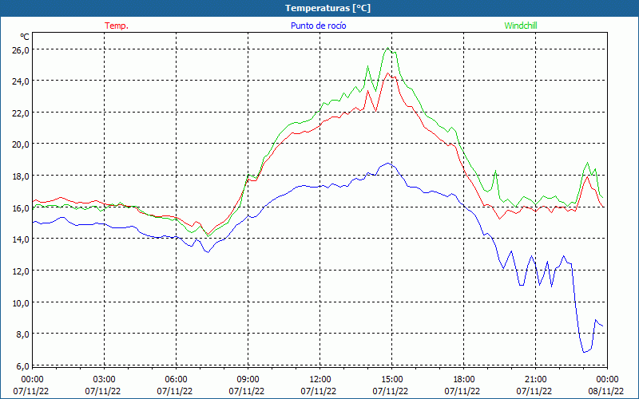Click the 8,0 y-axis value
Image resolution: width=639 pixels, height=399 pixels.
point(23,334)
